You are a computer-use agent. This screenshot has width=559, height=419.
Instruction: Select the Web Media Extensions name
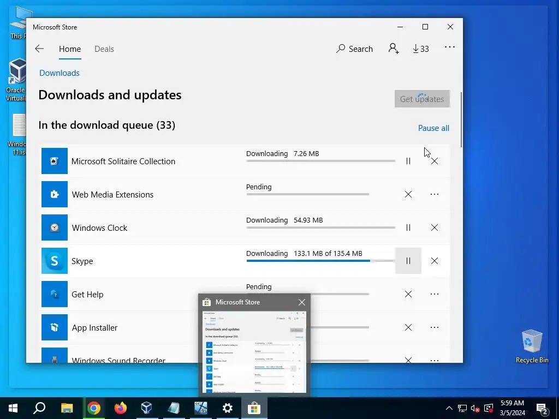112,195
